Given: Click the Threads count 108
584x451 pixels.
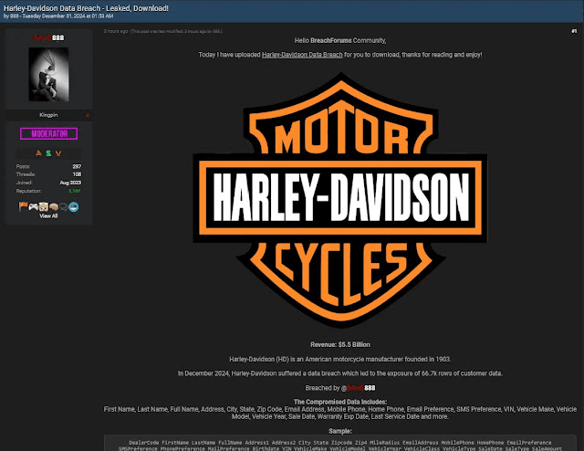Looking at the screenshot, I should pyautogui.click(x=77, y=174).
